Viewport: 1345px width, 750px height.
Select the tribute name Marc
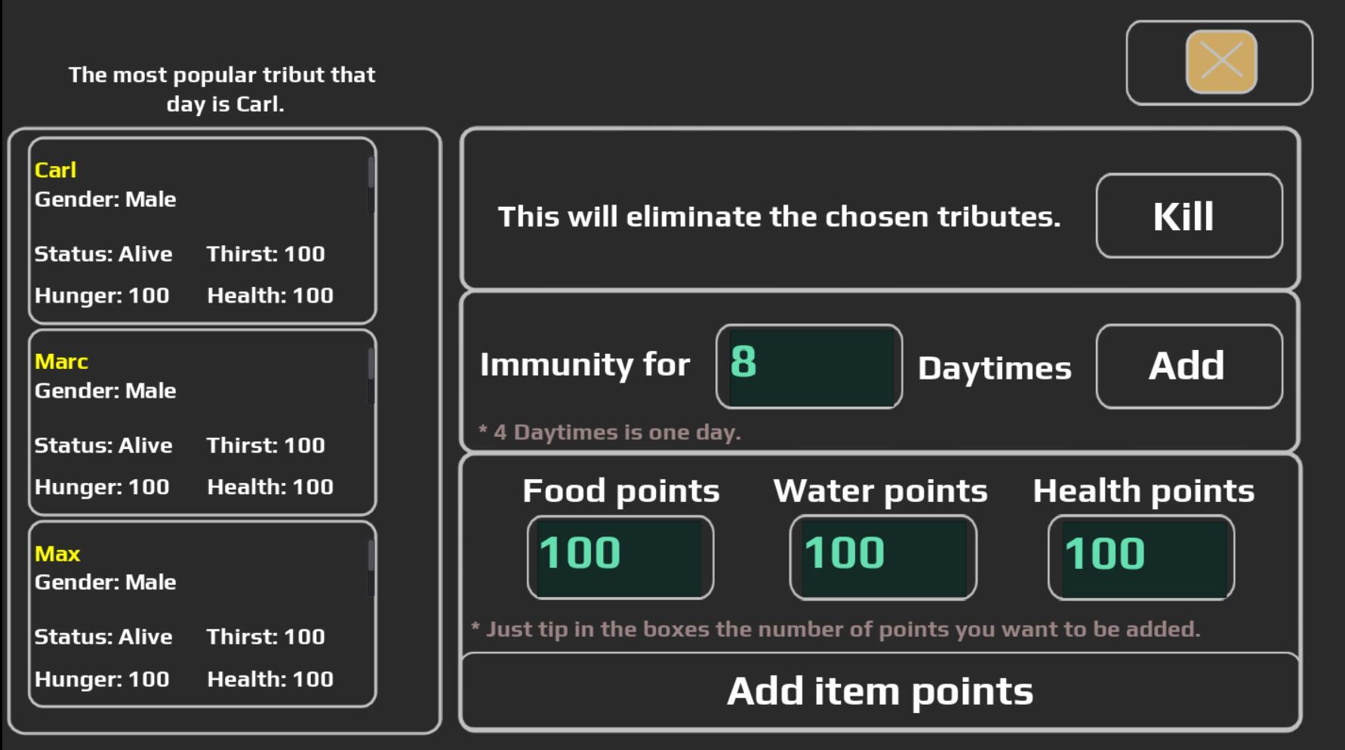point(61,361)
